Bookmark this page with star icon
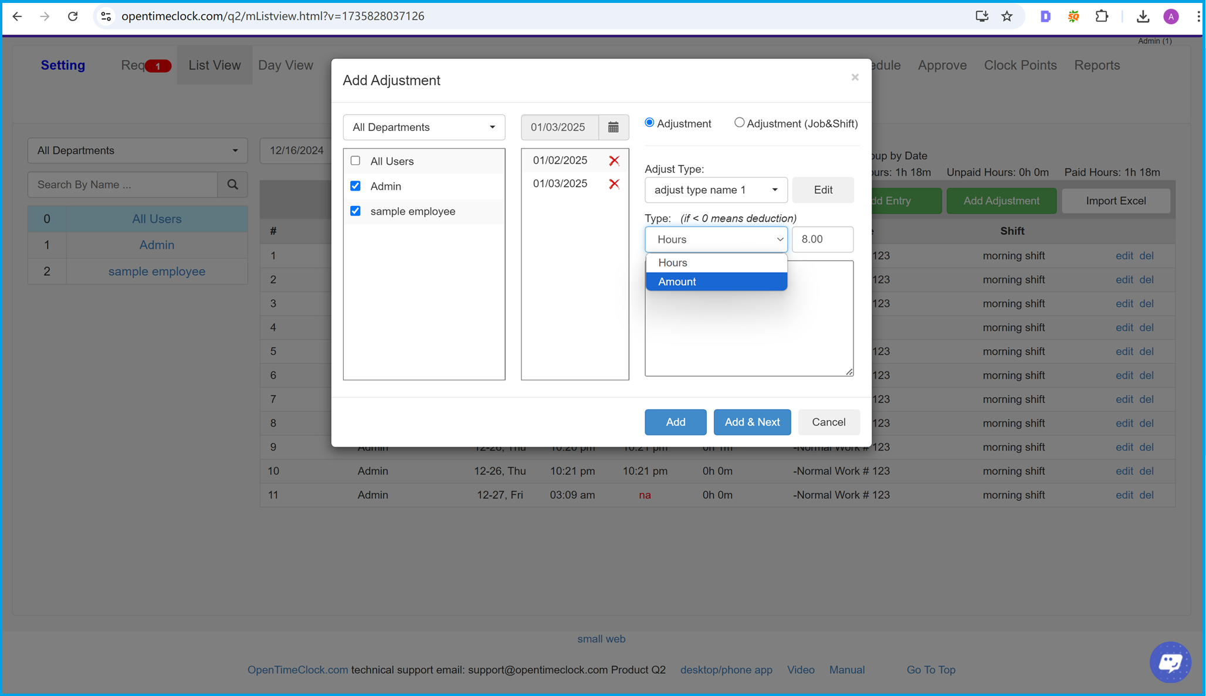 1007,16
